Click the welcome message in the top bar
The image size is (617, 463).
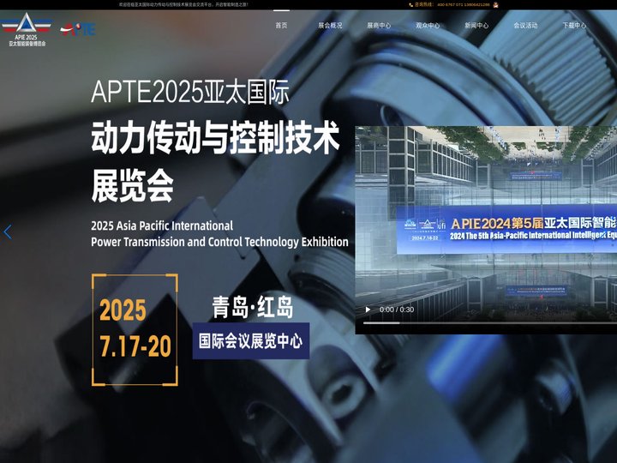(183, 5)
